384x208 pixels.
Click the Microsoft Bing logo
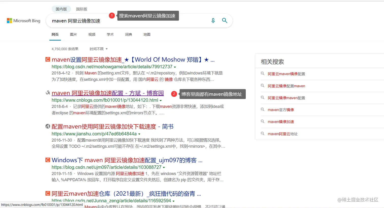coord(23,21)
